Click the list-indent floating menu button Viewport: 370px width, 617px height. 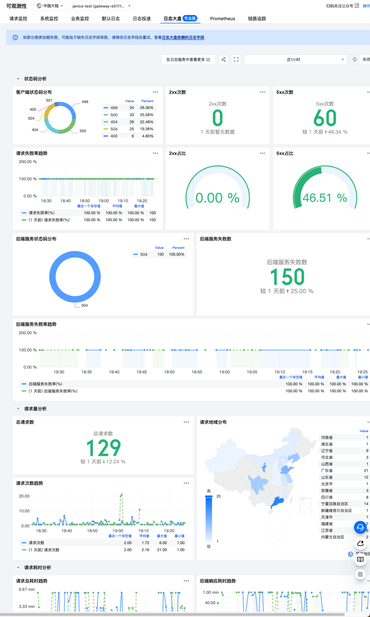click(360, 574)
